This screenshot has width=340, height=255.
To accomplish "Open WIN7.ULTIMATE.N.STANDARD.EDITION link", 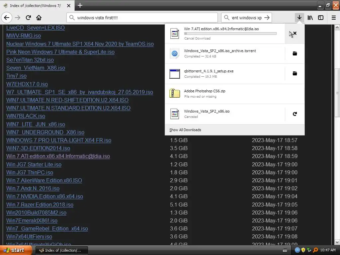I will click(68, 108).
